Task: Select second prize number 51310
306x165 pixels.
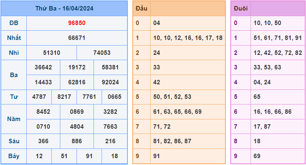Action: pos(51,53)
